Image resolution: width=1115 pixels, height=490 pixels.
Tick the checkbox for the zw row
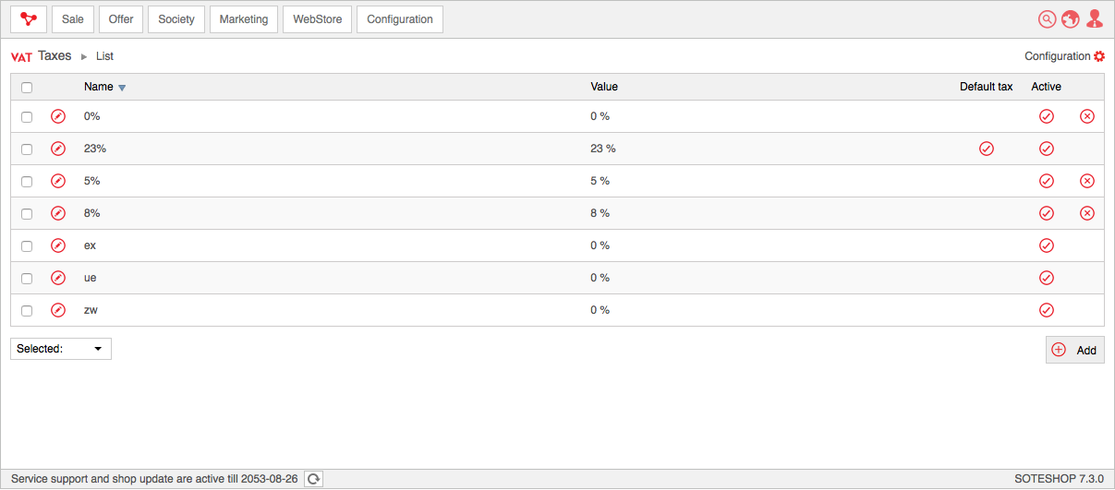click(27, 311)
